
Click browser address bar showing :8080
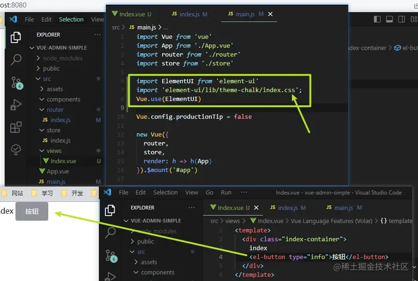point(13,5)
